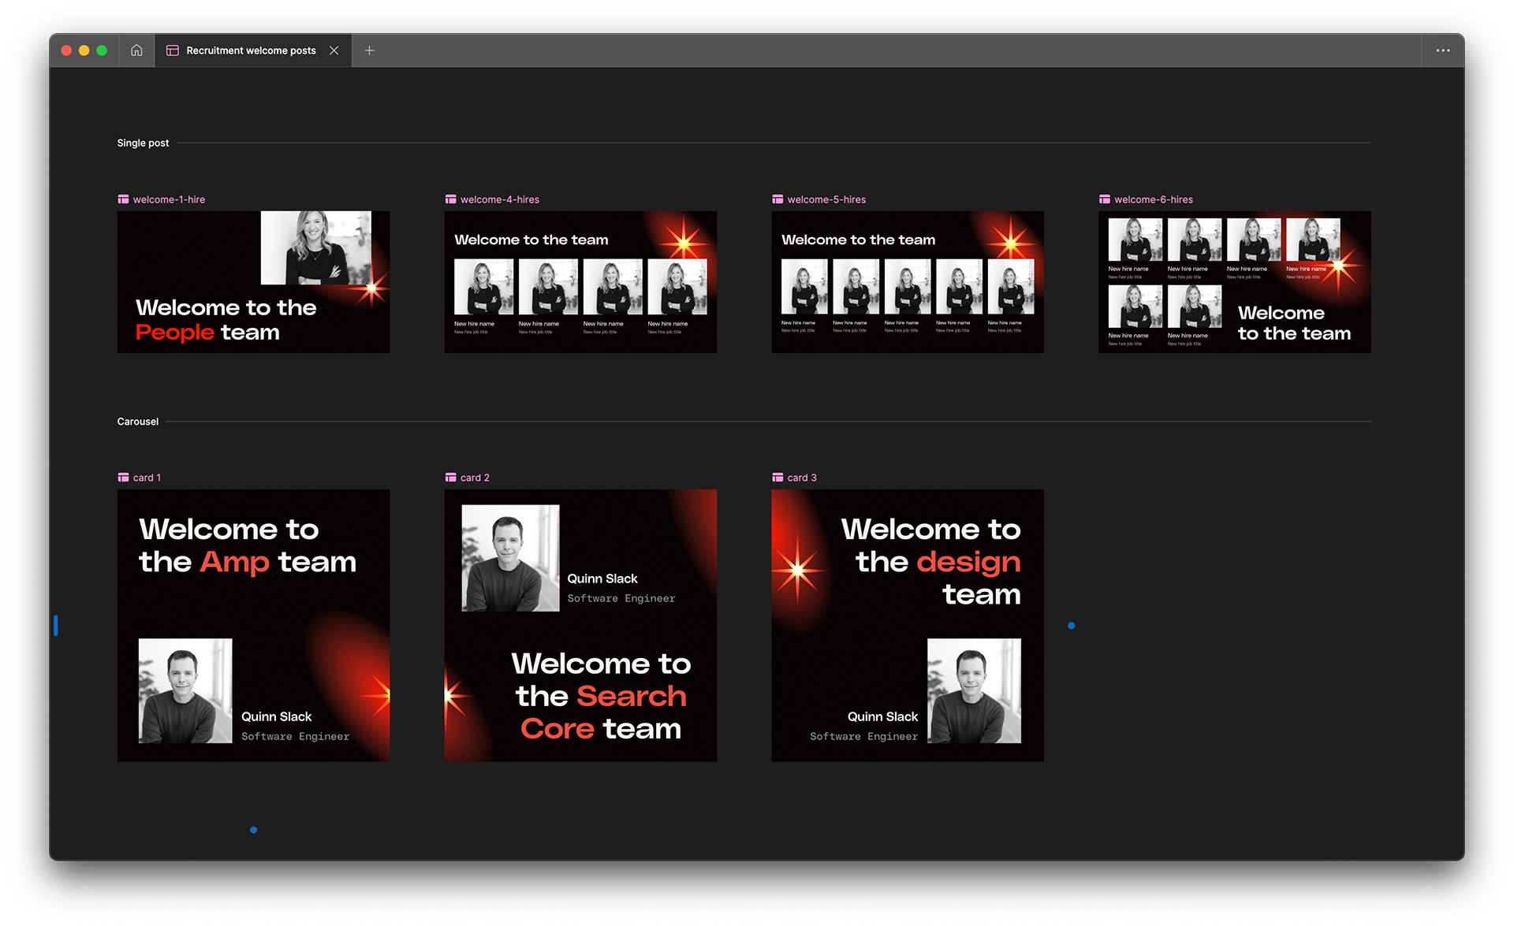Open the options menu via the ellipsis
This screenshot has height=926, width=1514.
[1443, 50]
